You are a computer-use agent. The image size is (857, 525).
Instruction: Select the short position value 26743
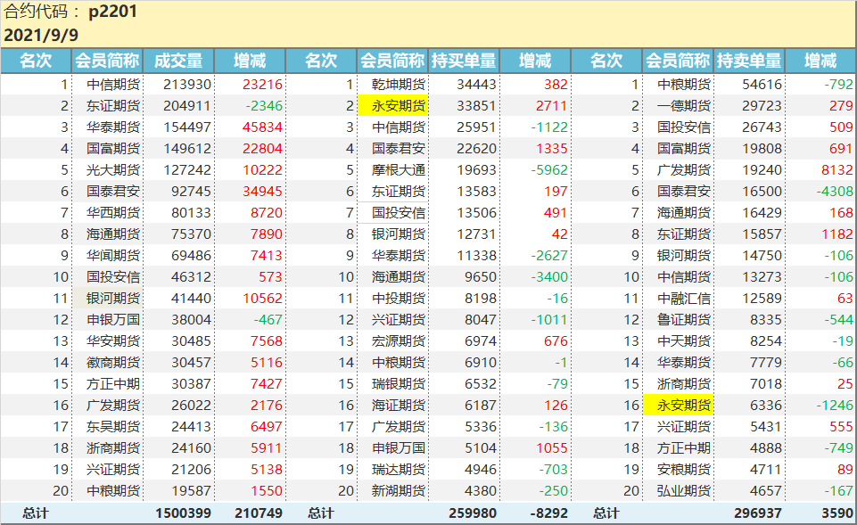coord(762,127)
